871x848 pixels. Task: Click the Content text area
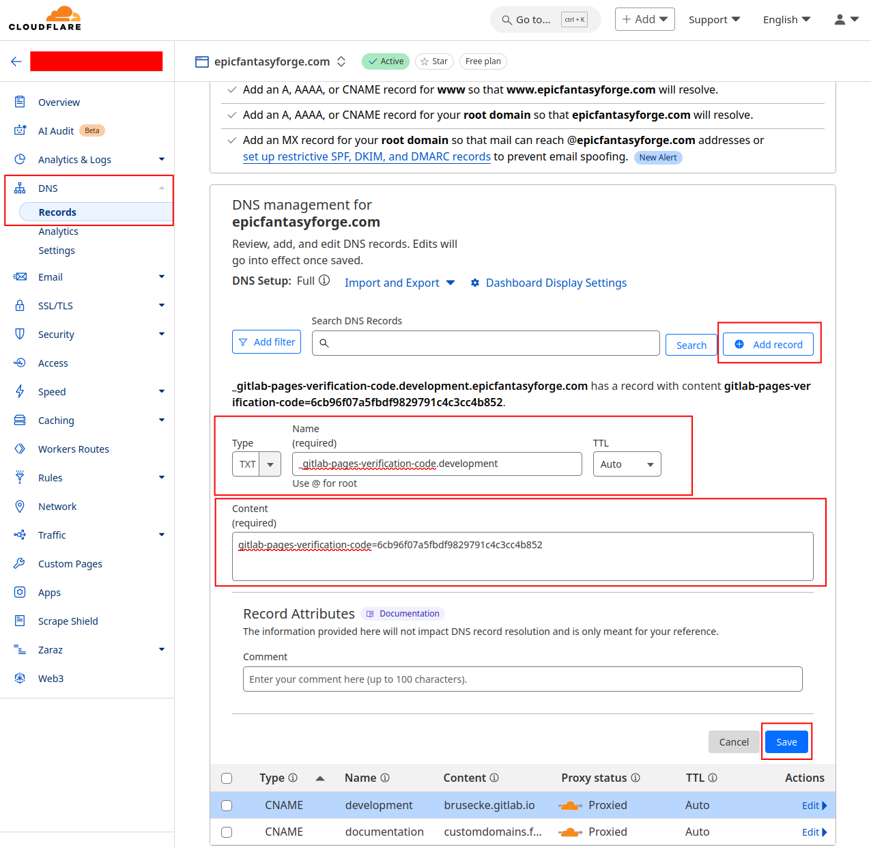coord(523,556)
